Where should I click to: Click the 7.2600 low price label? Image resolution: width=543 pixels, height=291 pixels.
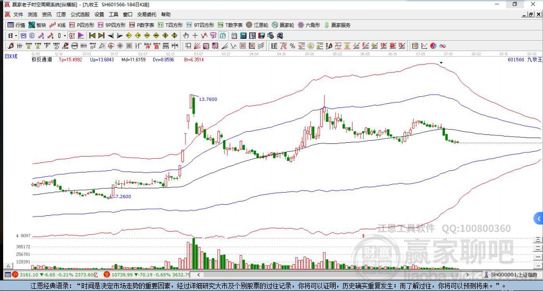123,196
